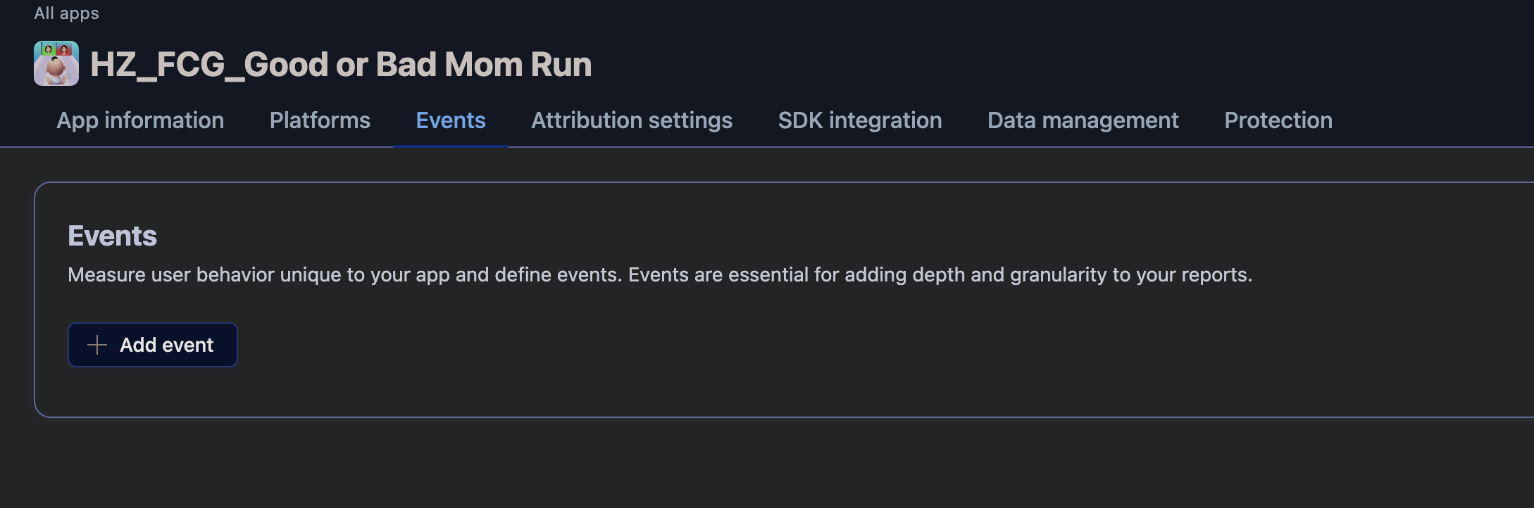Viewport: 1534px width, 508px height.
Task: Click the HZ_FCG_Good or Bad Mom Run title
Action: click(341, 65)
